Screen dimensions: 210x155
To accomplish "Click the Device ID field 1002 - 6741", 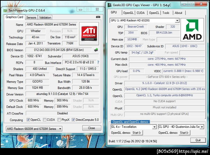I will pyautogui.click(x=35, y=56).
